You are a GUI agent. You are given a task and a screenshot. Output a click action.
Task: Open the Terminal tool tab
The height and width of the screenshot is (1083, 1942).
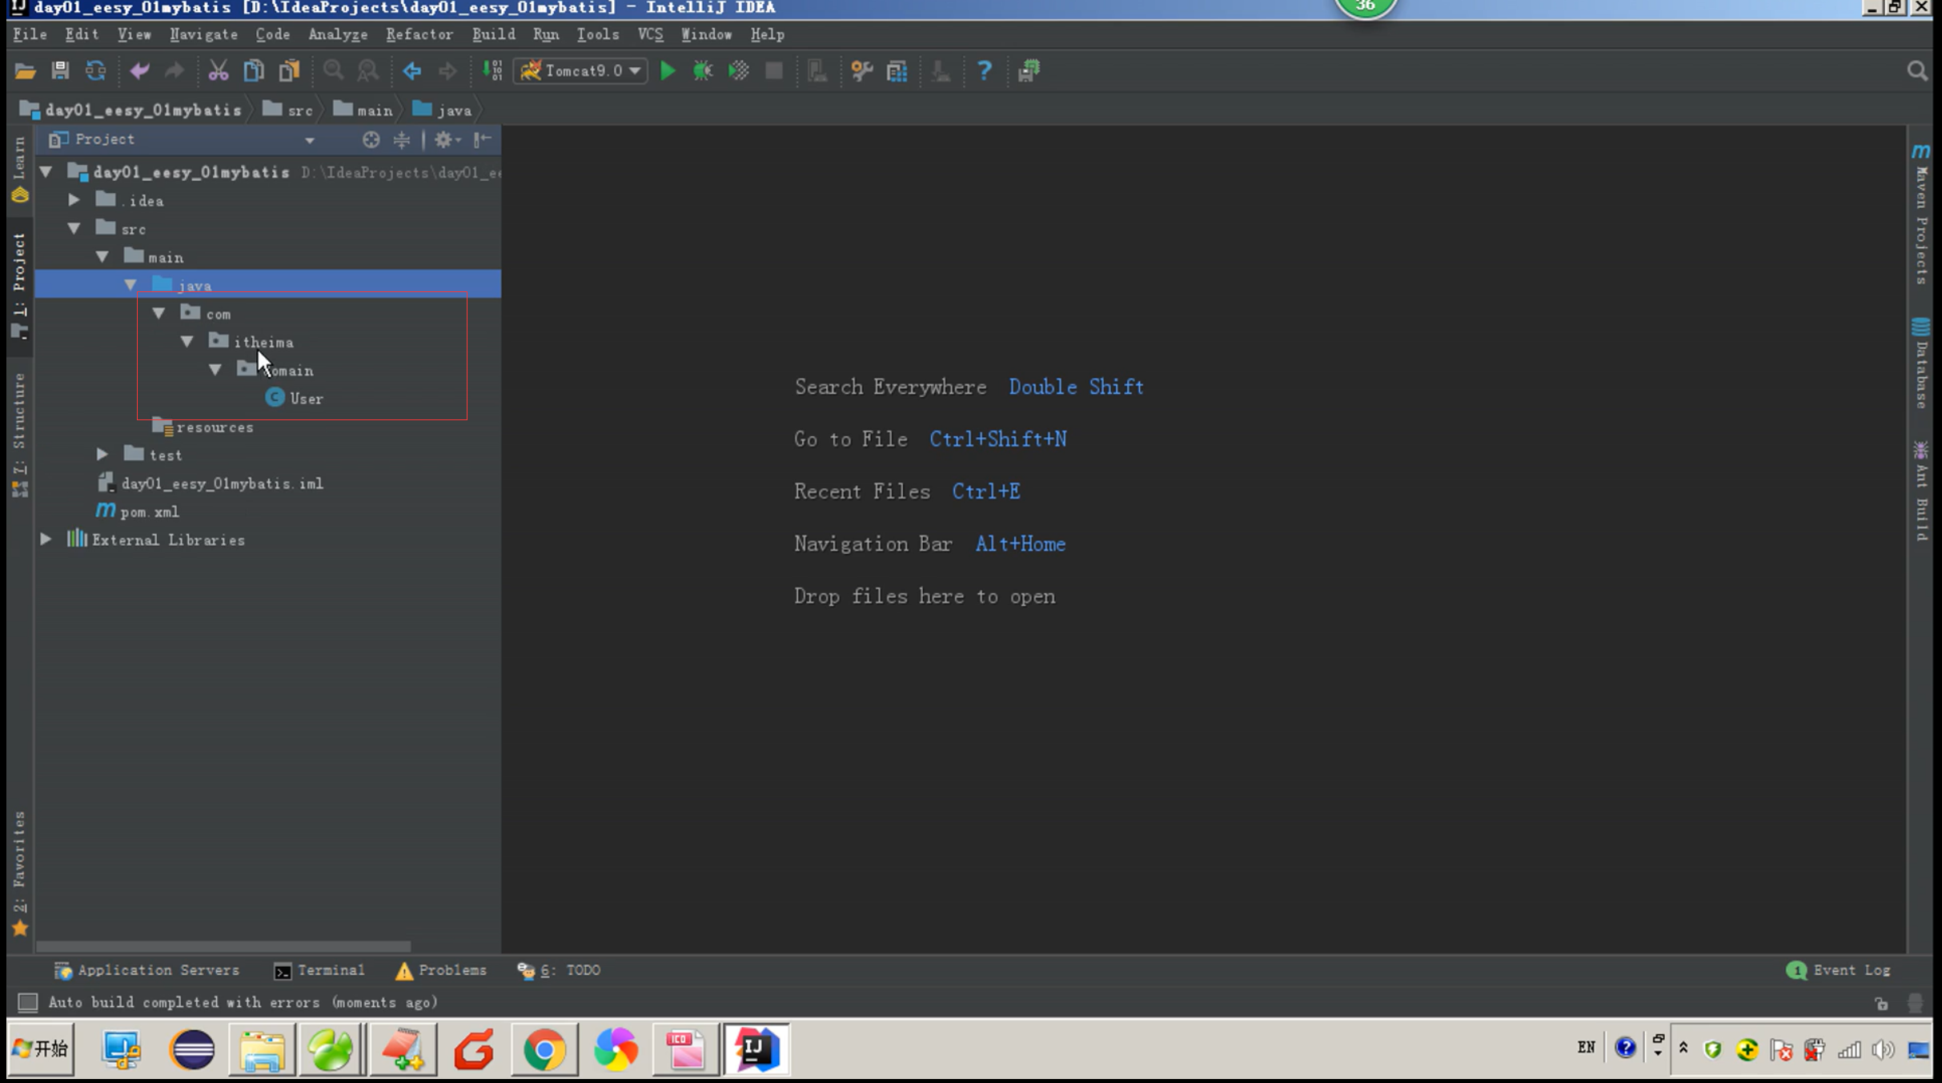point(319,970)
